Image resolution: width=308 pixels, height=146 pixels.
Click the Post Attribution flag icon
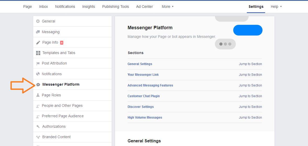[38, 63]
